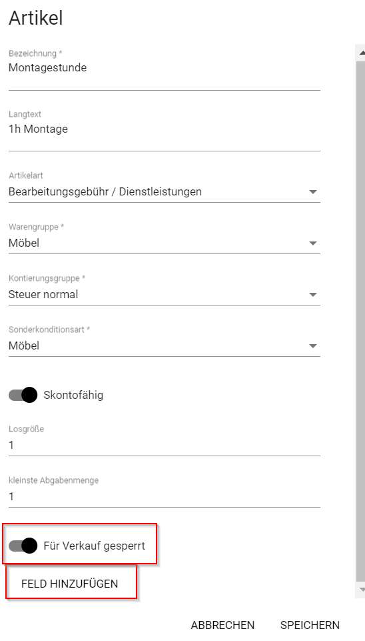Viewport: 365px width, 641px height.
Task: Open the Kontierungsgruppe dropdown arrow
Action: pos(313,294)
